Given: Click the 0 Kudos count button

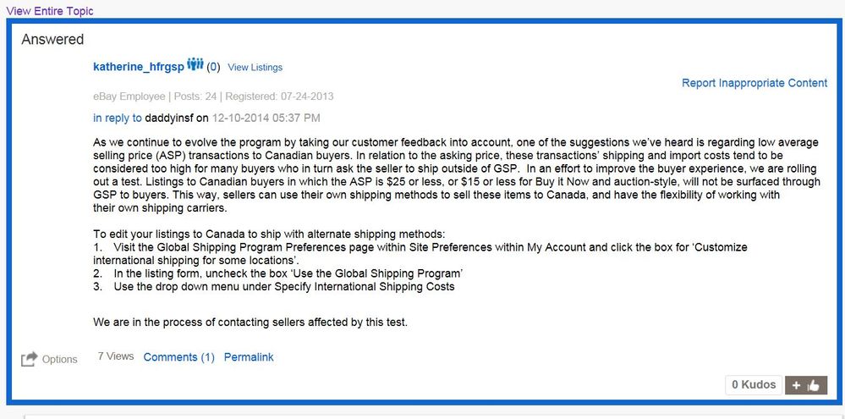Looking at the screenshot, I should click(x=754, y=385).
